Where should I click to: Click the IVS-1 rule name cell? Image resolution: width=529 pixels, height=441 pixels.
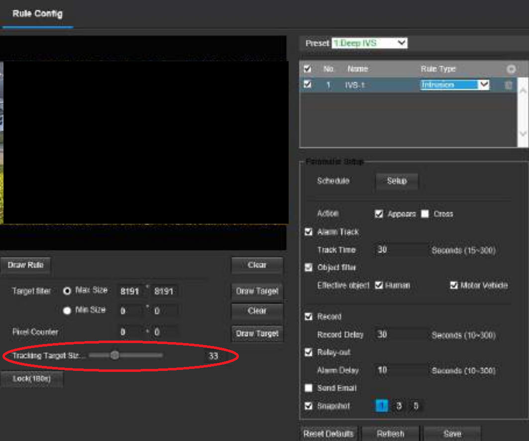pyautogui.click(x=355, y=85)
